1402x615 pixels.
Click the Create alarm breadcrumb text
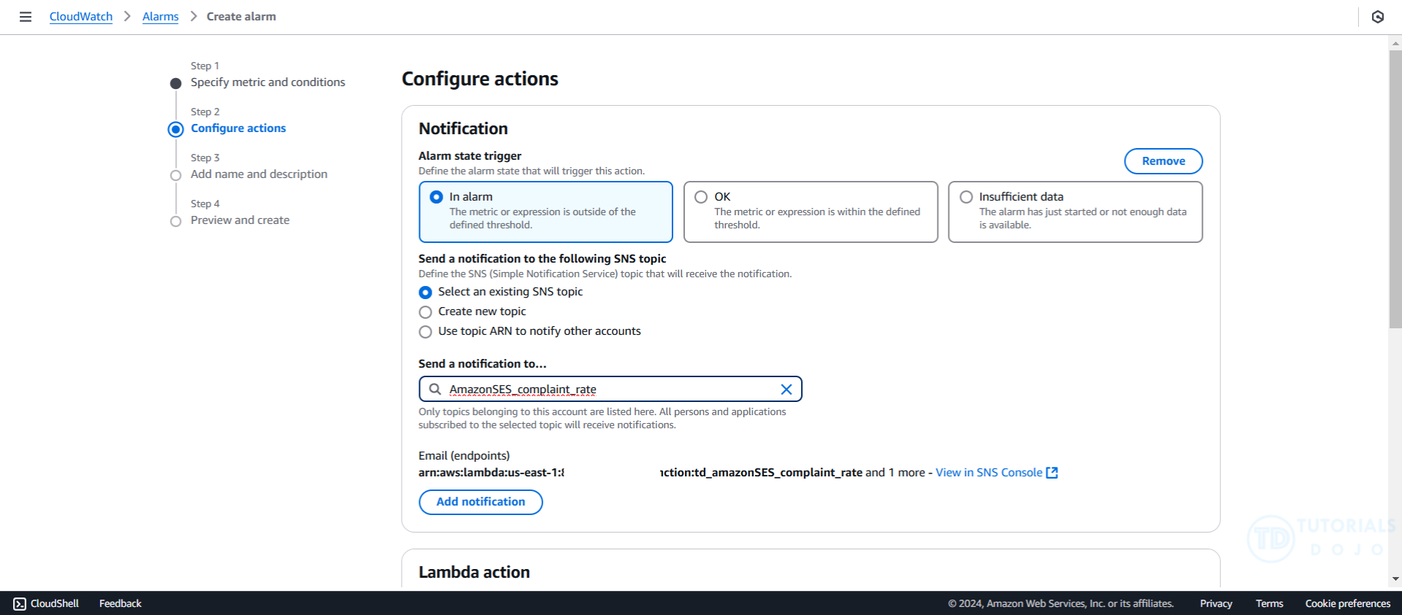click(x=241, y=17)
